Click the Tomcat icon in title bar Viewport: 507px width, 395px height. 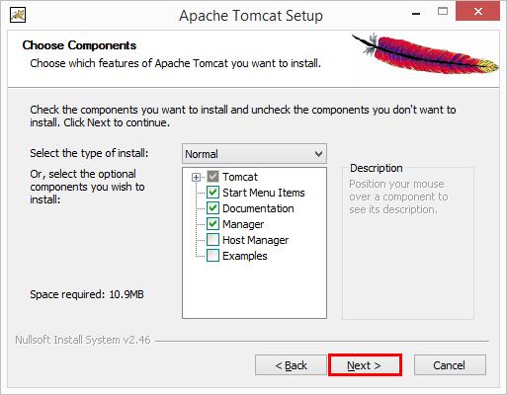[x=18, y=15]
